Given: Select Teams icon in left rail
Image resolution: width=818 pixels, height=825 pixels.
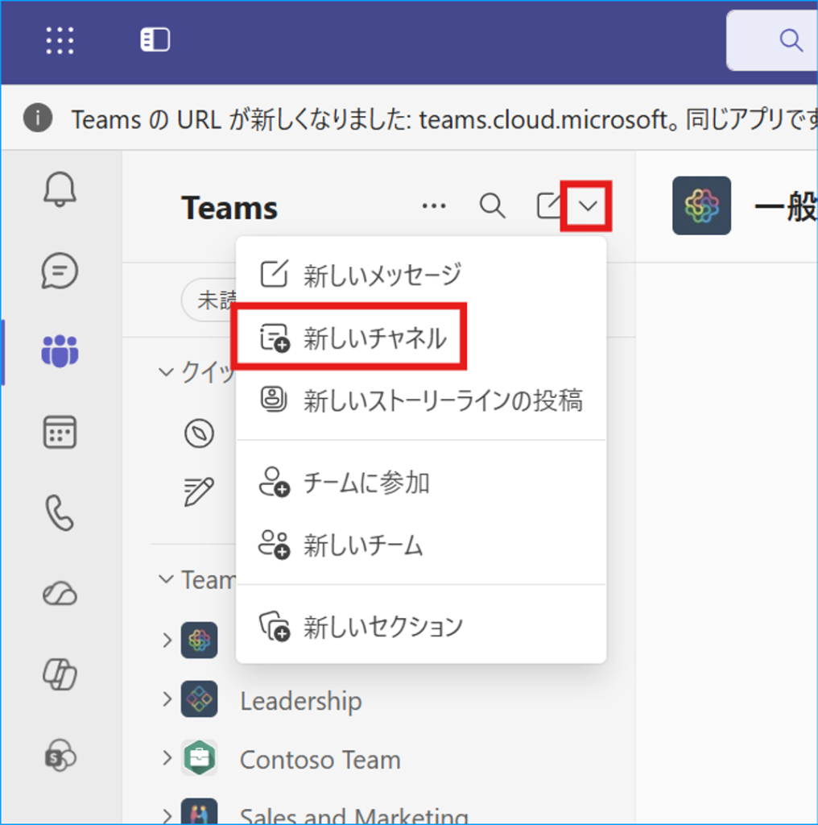Looking at the screenshot, I should [x=60, y=351].
